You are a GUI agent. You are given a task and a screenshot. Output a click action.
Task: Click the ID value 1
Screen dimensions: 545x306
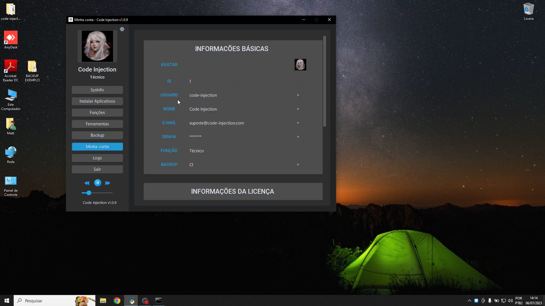click(x=190, y=81)
